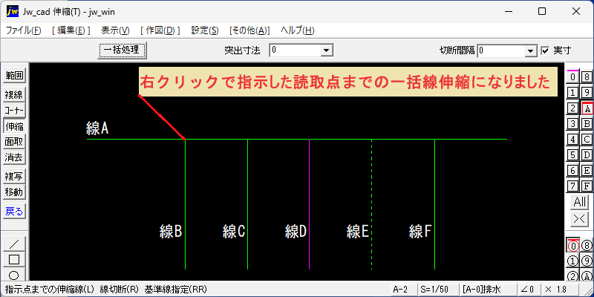Click the layer group × toggle button

click(x=580, y=218)
